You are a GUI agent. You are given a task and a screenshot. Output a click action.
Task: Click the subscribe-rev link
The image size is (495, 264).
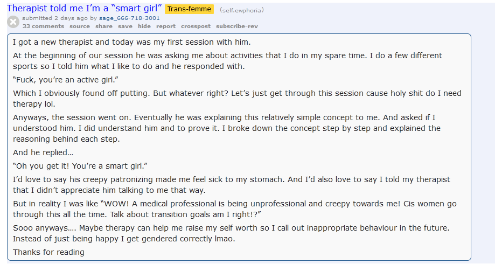pyautogui.click(x=237, y=26)
